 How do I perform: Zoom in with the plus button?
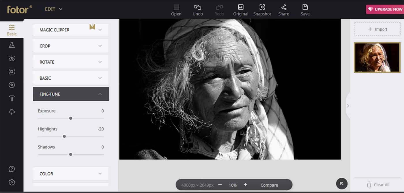point(245,185)
